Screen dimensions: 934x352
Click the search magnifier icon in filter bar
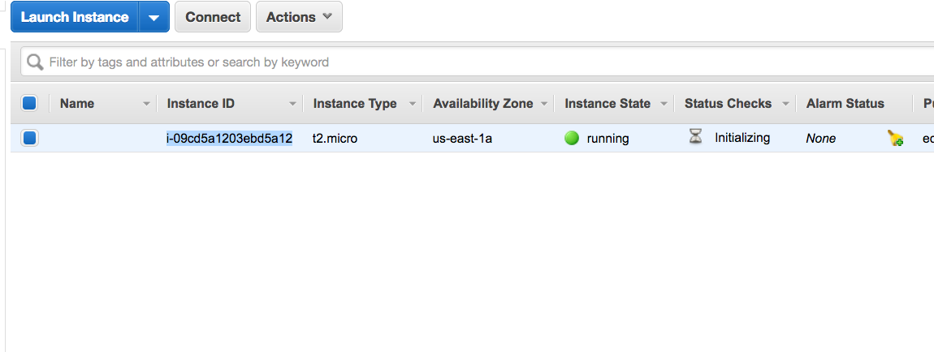click(x=35, y=62)
